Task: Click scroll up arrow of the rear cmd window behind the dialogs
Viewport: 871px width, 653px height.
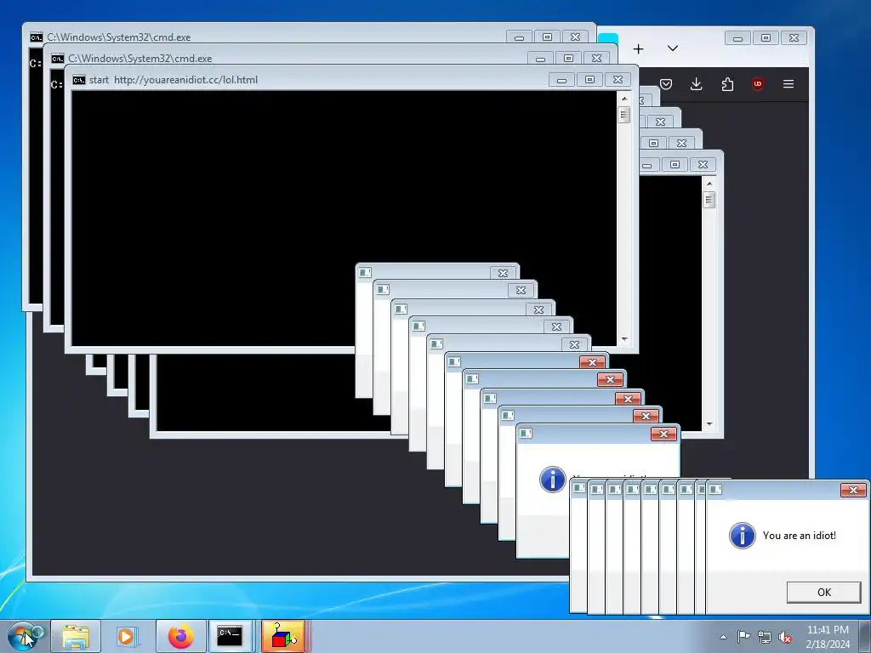Action: coord(709,184)
